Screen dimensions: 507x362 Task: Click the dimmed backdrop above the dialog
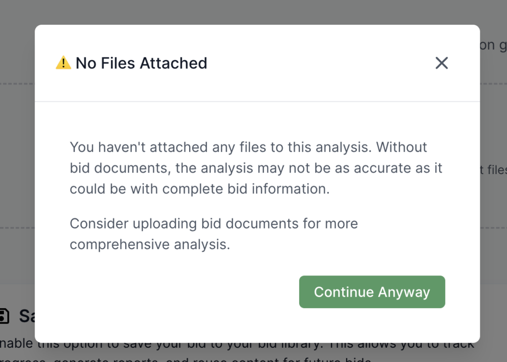pyautogui.click(x=248, y=12)
